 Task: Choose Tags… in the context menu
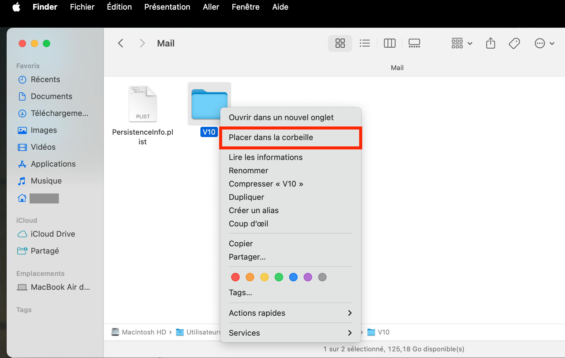click(291, 292)
